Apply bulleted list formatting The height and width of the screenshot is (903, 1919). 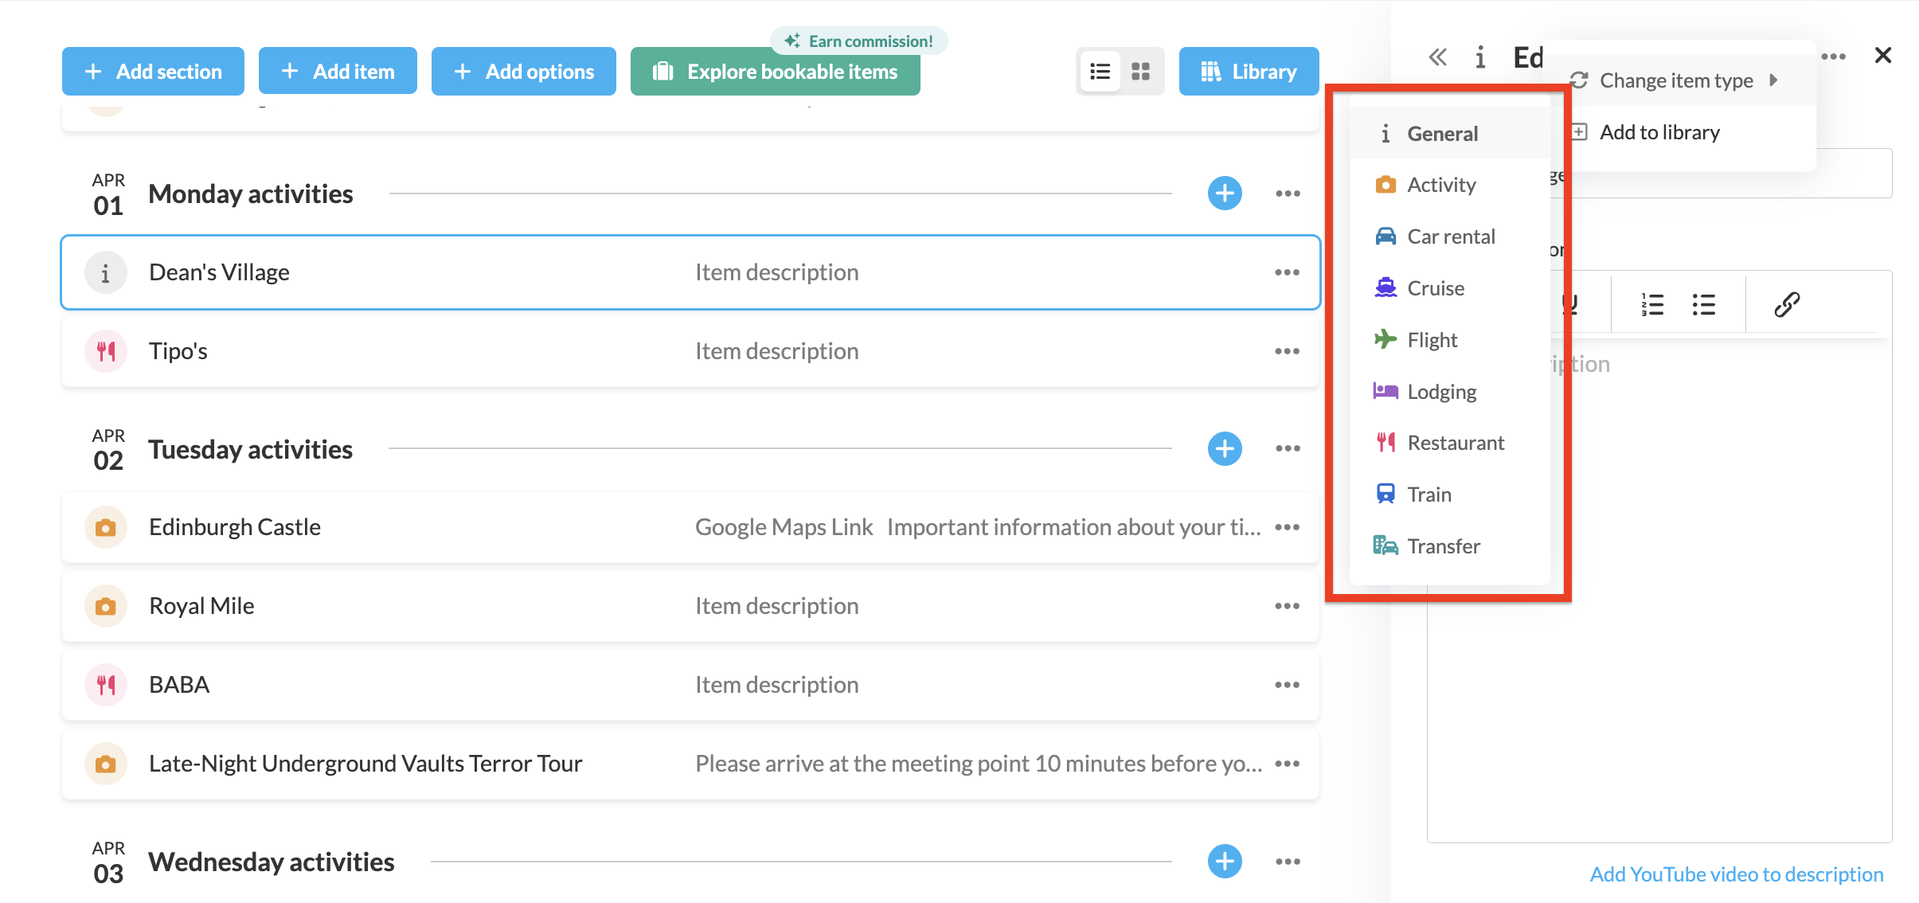(1703, 304)
